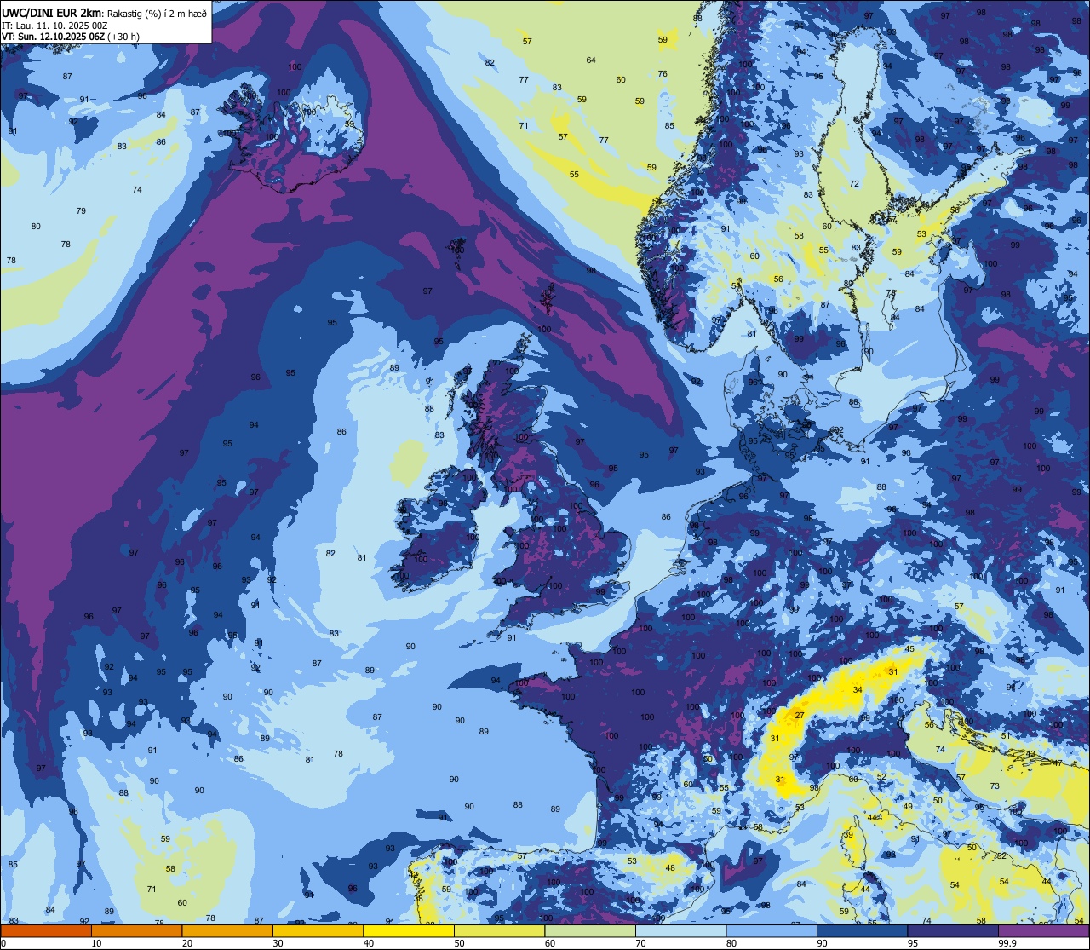Click the '79' humidity value on the map
The height and width of the screenshot is (950, 1090).
[x=81, y=210]
